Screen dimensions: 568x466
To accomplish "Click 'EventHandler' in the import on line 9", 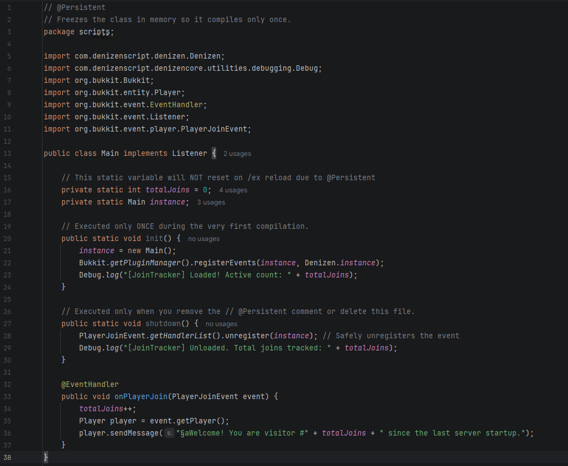I will 176,104.
